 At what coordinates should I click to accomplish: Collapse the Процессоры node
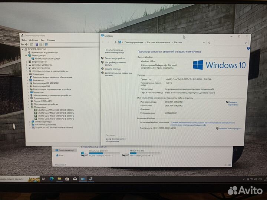point(29,107)
